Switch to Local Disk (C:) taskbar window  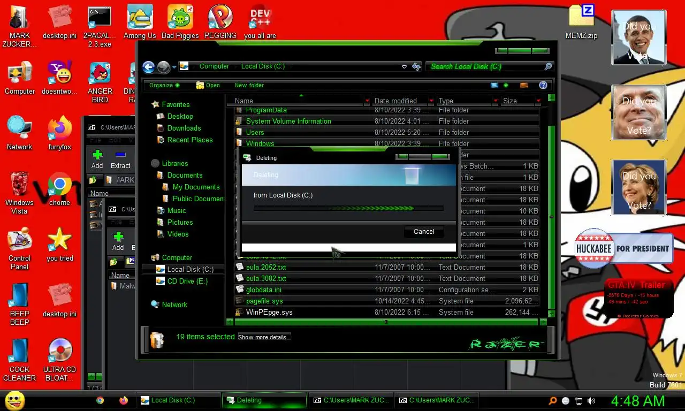click(180, 400)
